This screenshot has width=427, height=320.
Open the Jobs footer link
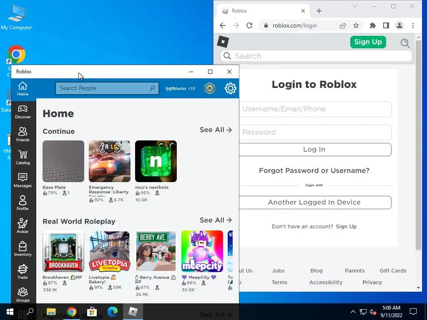click(x=278, y=271)
